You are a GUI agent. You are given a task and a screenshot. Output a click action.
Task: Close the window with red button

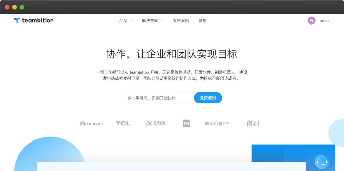tap(7, 7)
